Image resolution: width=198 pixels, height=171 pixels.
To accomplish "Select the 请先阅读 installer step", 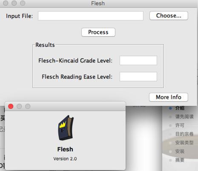I will point(184,117).
